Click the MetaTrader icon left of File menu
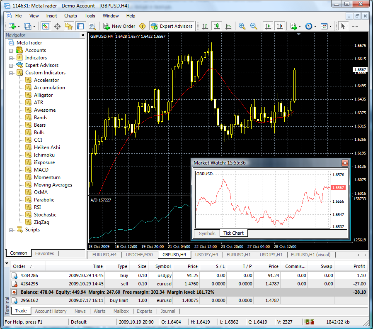Screen dimensions: 373x329 click(9, 15)
